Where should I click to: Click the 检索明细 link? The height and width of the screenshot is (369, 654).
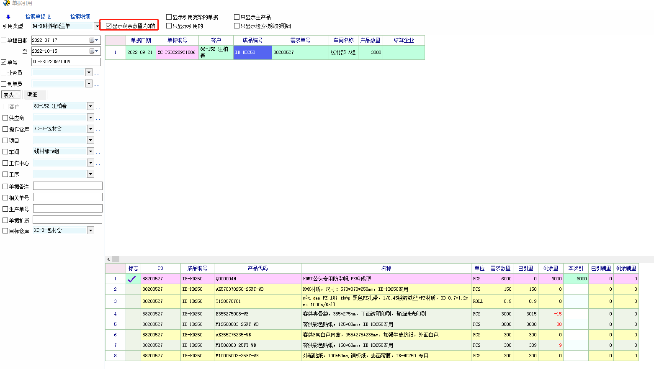tap(80, 17)
